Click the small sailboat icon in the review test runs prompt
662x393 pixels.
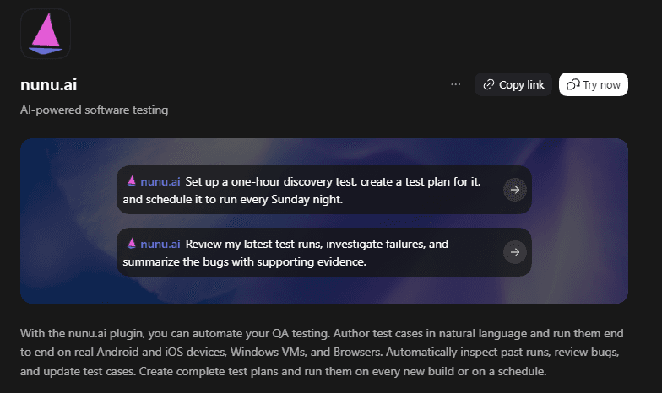click(x=132, y=243)
